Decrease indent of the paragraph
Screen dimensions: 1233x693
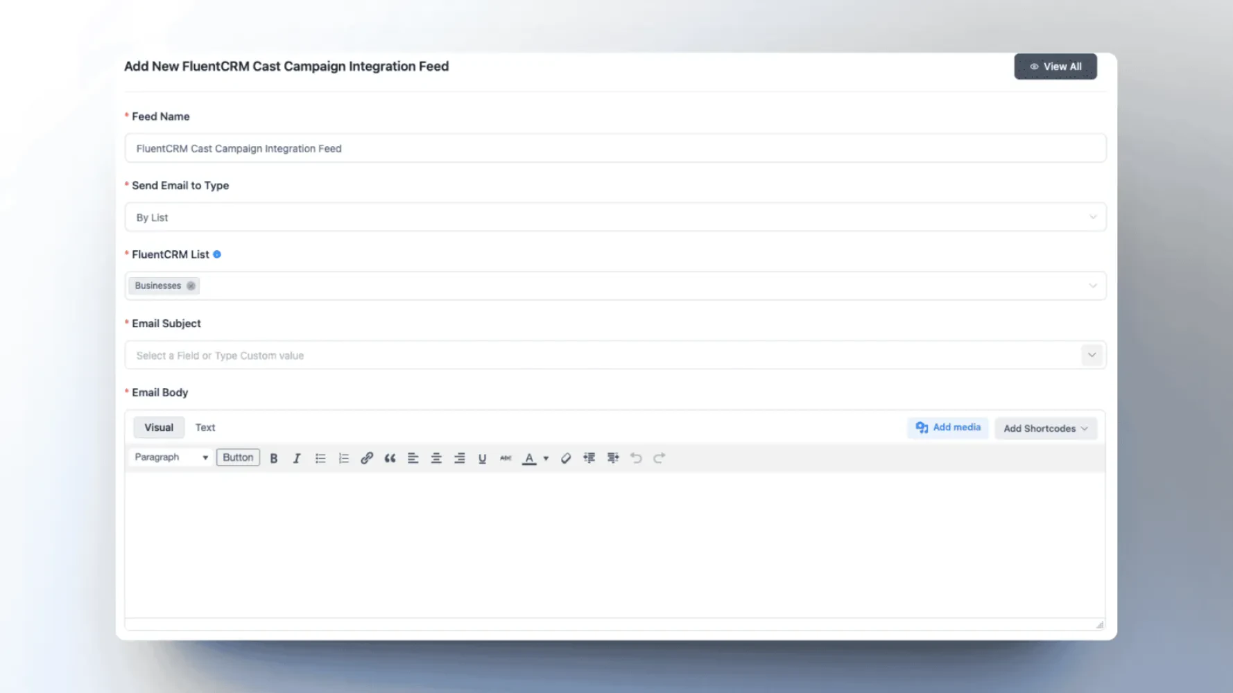coord(589,458)
